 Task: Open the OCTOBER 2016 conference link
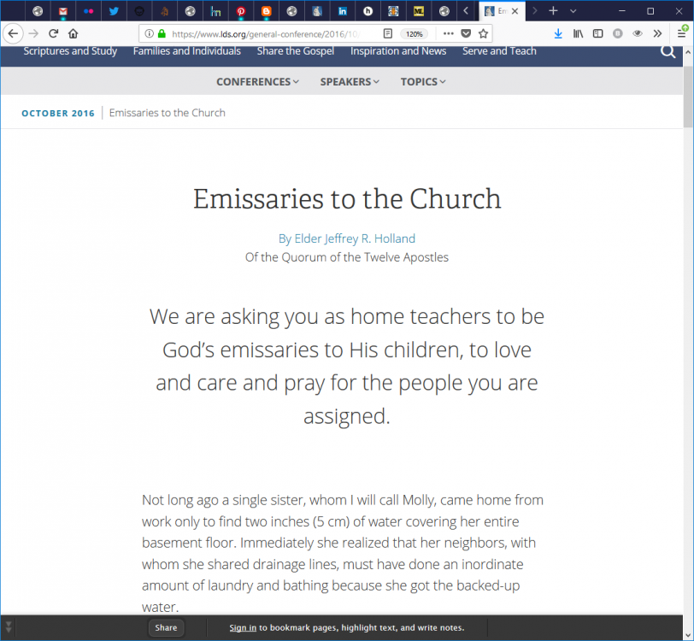58,114
